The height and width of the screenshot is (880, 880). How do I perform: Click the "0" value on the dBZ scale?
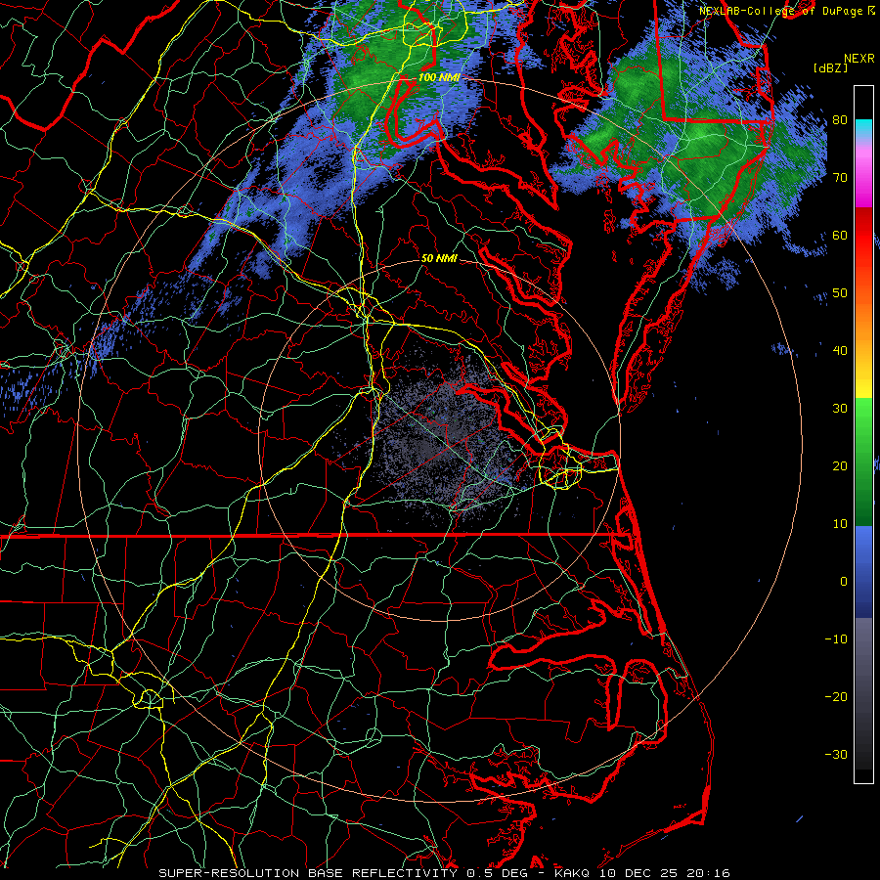coord(843,582)
